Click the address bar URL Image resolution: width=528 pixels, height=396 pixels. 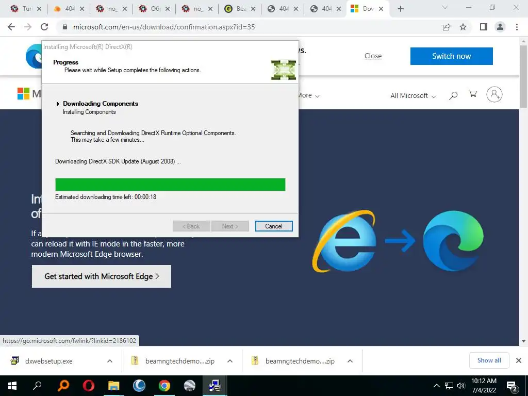tap(163, 27)
